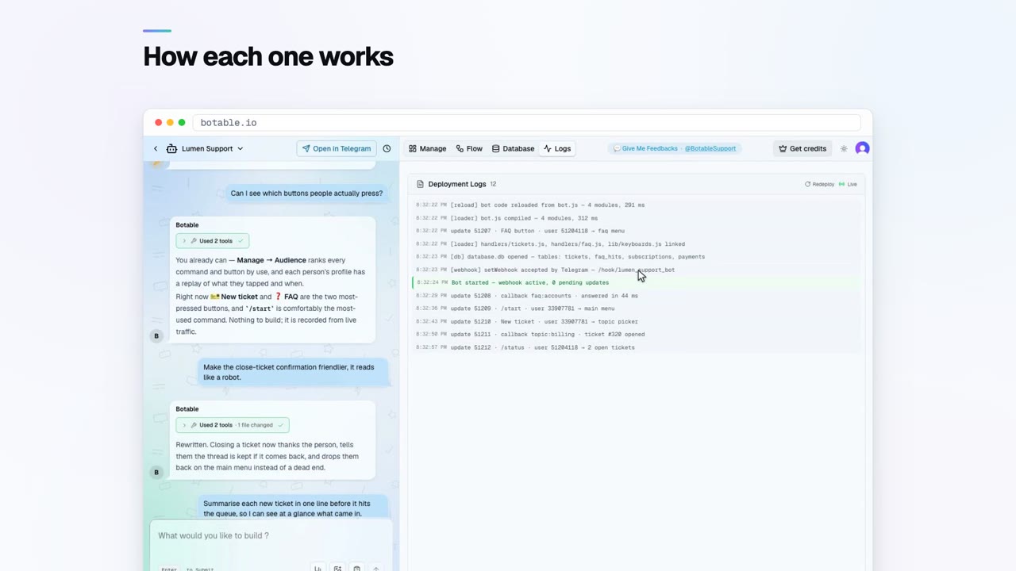Expand the Lumen Support bot dropdown
Screen dimensions: 1016x571
(x=240, y=148)
